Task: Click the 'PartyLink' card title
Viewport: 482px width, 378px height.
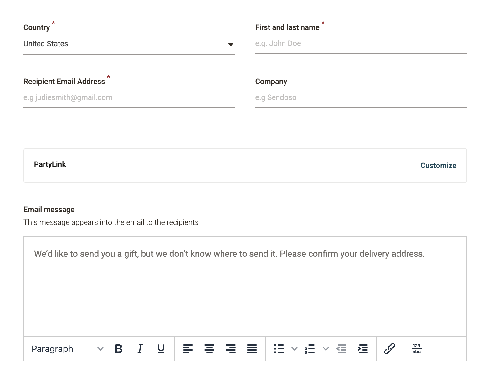Action: [x=50, y=164]
